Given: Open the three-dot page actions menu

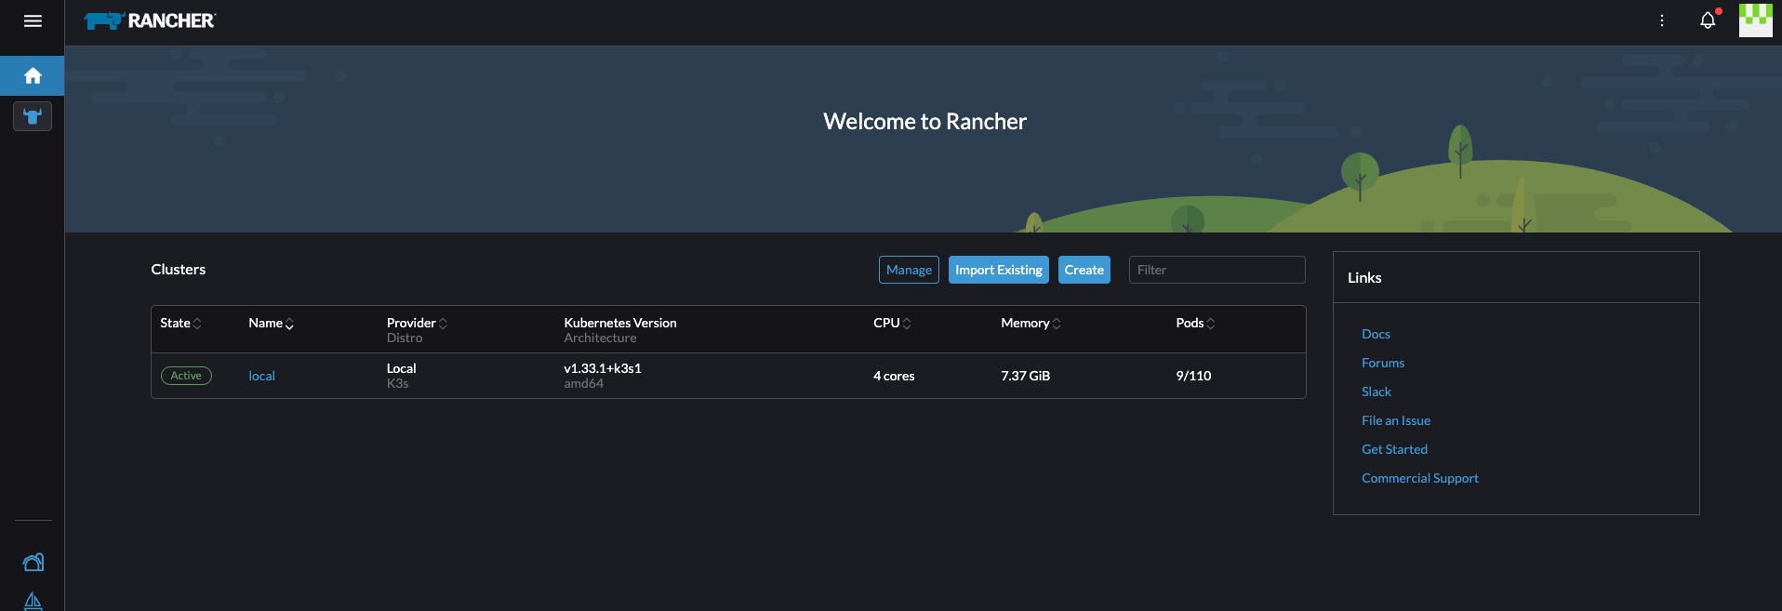Looking at the screenshot, I should pos(1662,20).
